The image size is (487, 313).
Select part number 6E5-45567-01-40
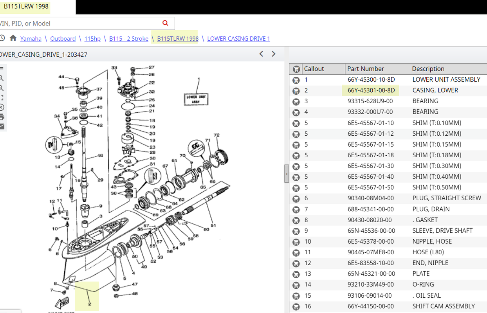[x=371, y=177]
